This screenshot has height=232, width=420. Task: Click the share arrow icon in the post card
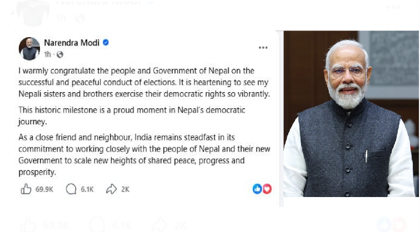point(111,189)
